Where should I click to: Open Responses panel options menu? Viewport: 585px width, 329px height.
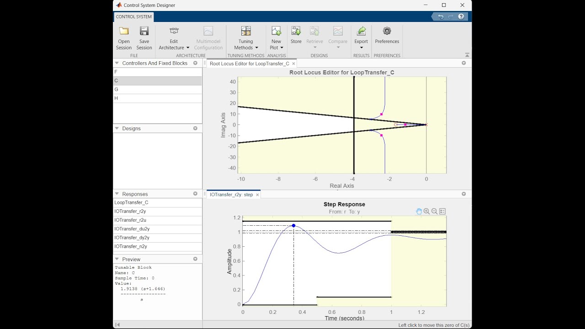point(196,194)
